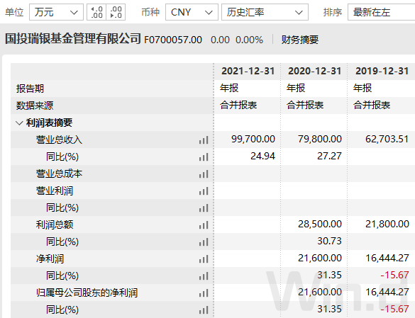Open the 币种 CNY dropdown

(192, 12)
